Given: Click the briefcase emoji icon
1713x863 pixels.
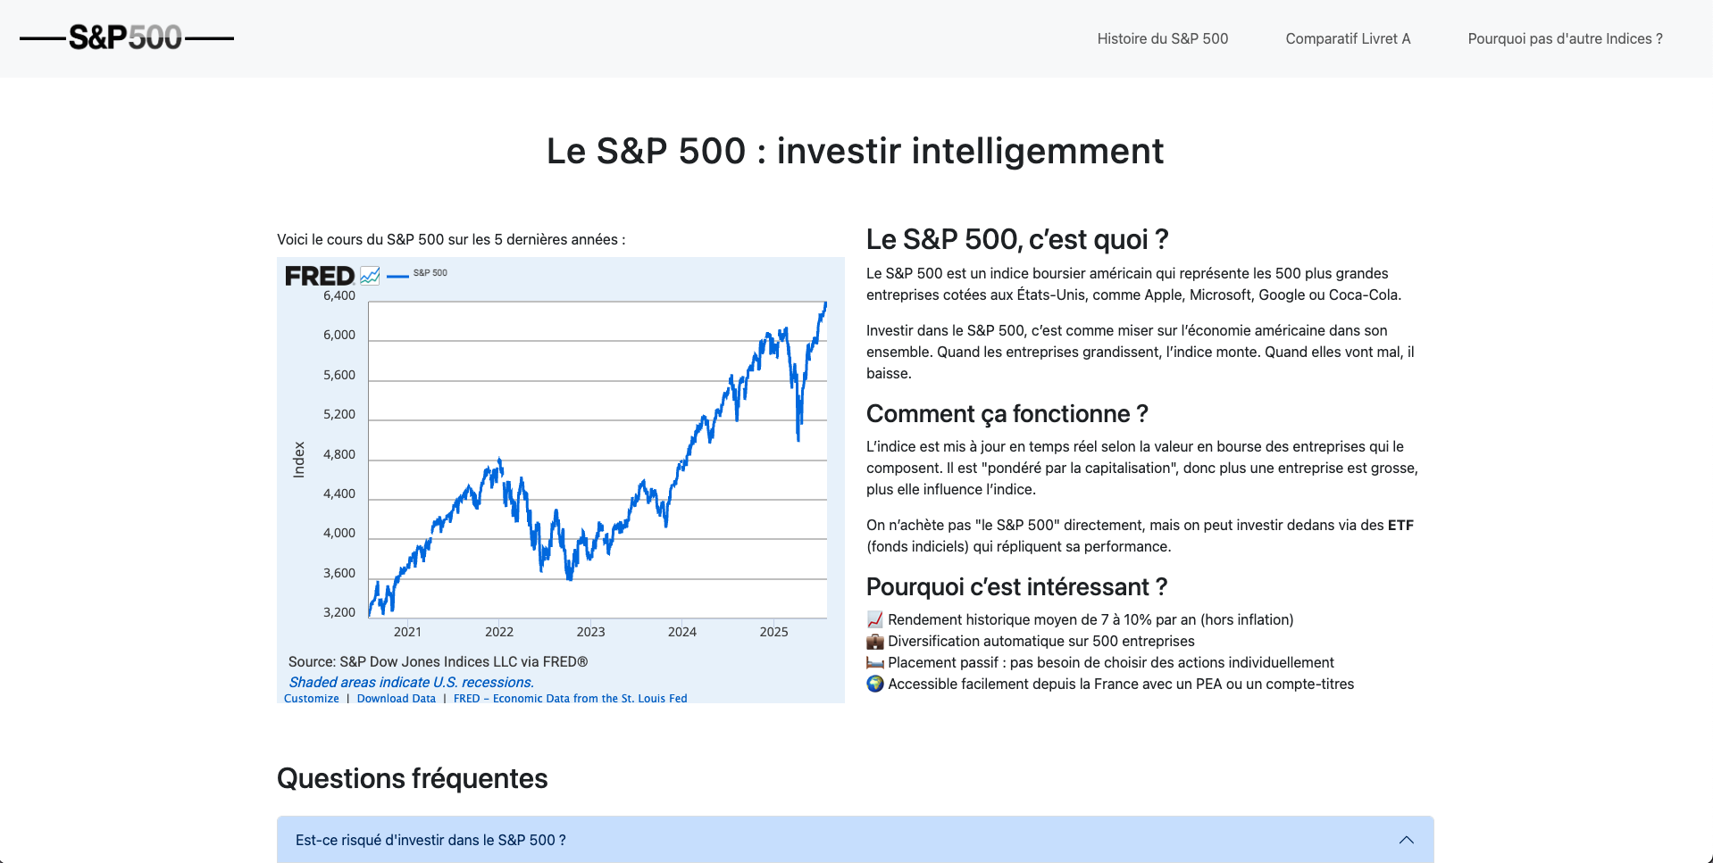Looking at the screenshot, I should click(874, 641).
